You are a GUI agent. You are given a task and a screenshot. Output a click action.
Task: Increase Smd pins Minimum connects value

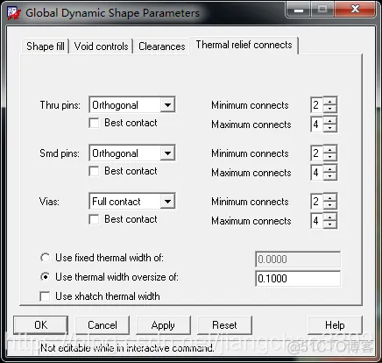330,149
